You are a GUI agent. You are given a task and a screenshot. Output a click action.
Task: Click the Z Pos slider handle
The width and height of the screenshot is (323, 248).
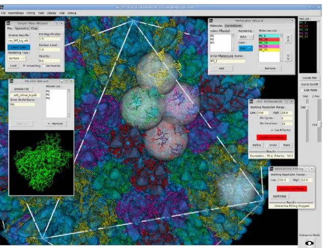320,125
